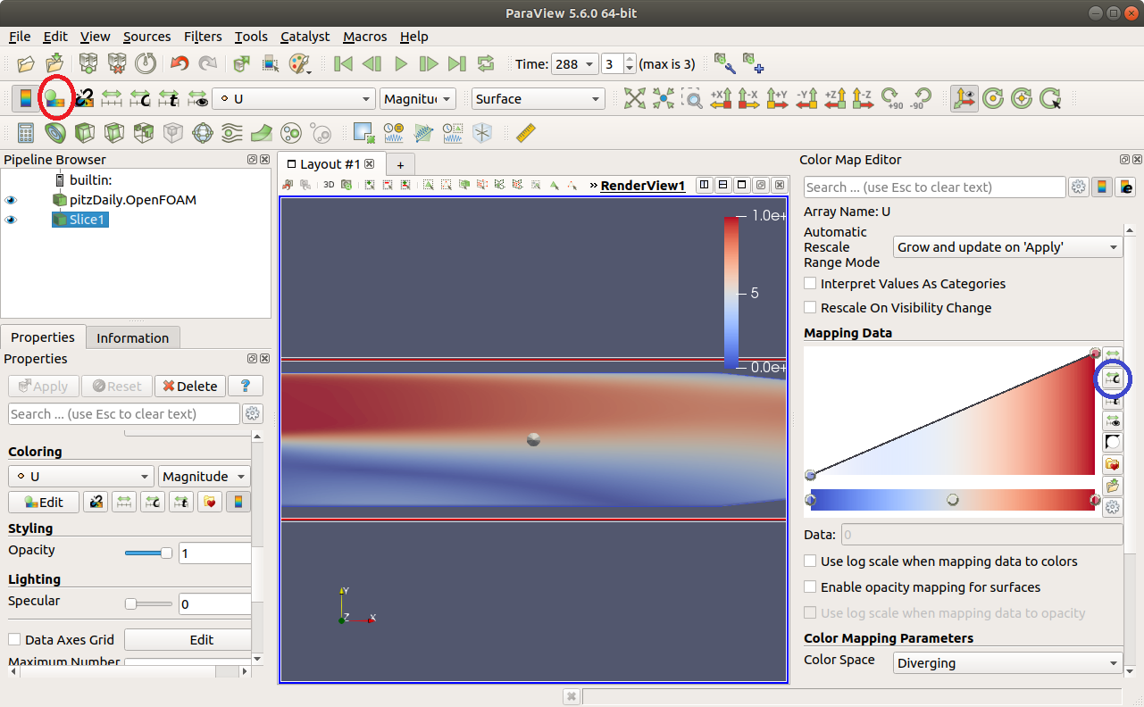Check Rescale On Visibility Change
The width and height of the screenshot is (1144, 707).
click(x=811, y=308)
